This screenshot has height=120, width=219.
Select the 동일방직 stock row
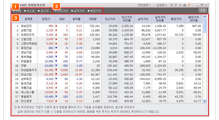(x=107, y=97)
